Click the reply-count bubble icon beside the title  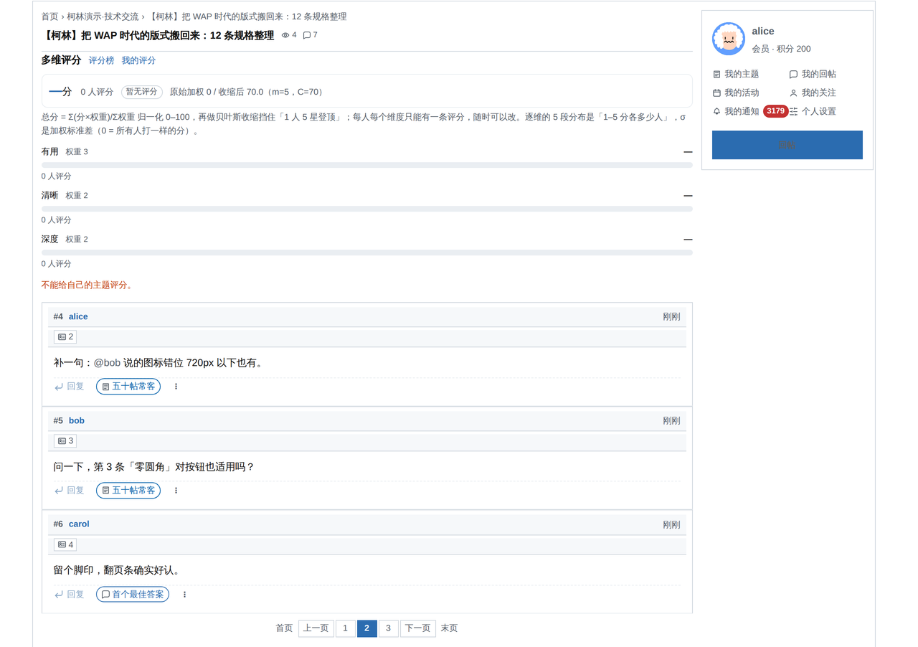click(x=307, y=35)
